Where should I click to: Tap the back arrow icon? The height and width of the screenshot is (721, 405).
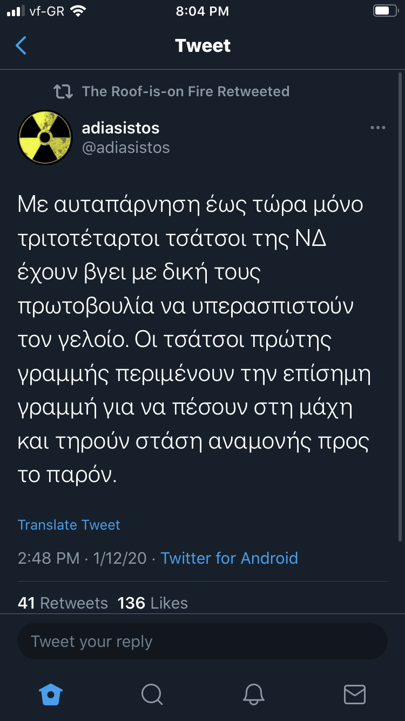click(21, 46)
